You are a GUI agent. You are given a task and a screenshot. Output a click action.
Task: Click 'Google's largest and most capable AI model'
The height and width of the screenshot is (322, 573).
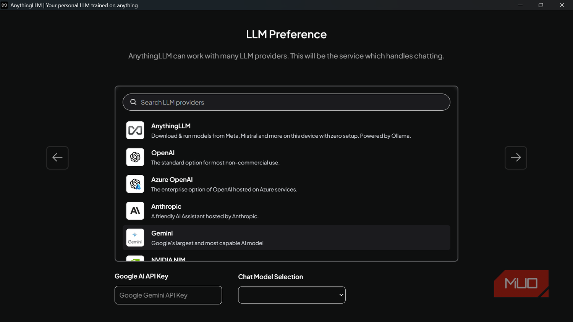[207, 243]
